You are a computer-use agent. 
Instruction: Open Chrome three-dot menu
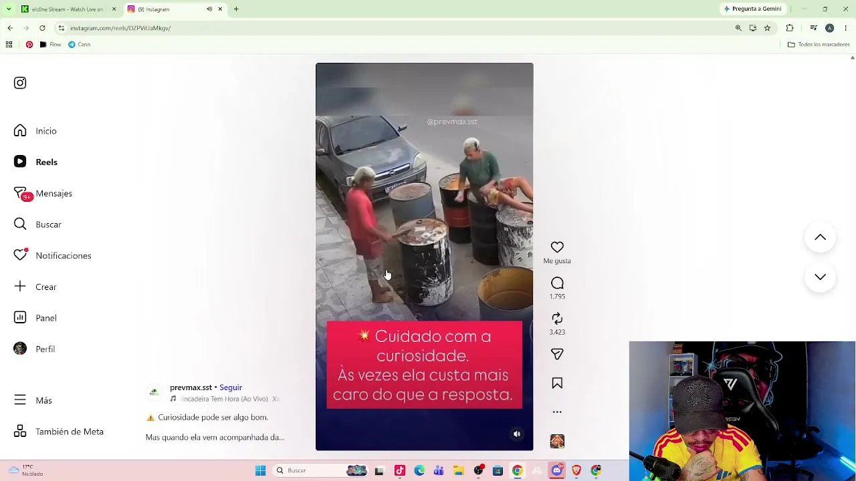846,28
